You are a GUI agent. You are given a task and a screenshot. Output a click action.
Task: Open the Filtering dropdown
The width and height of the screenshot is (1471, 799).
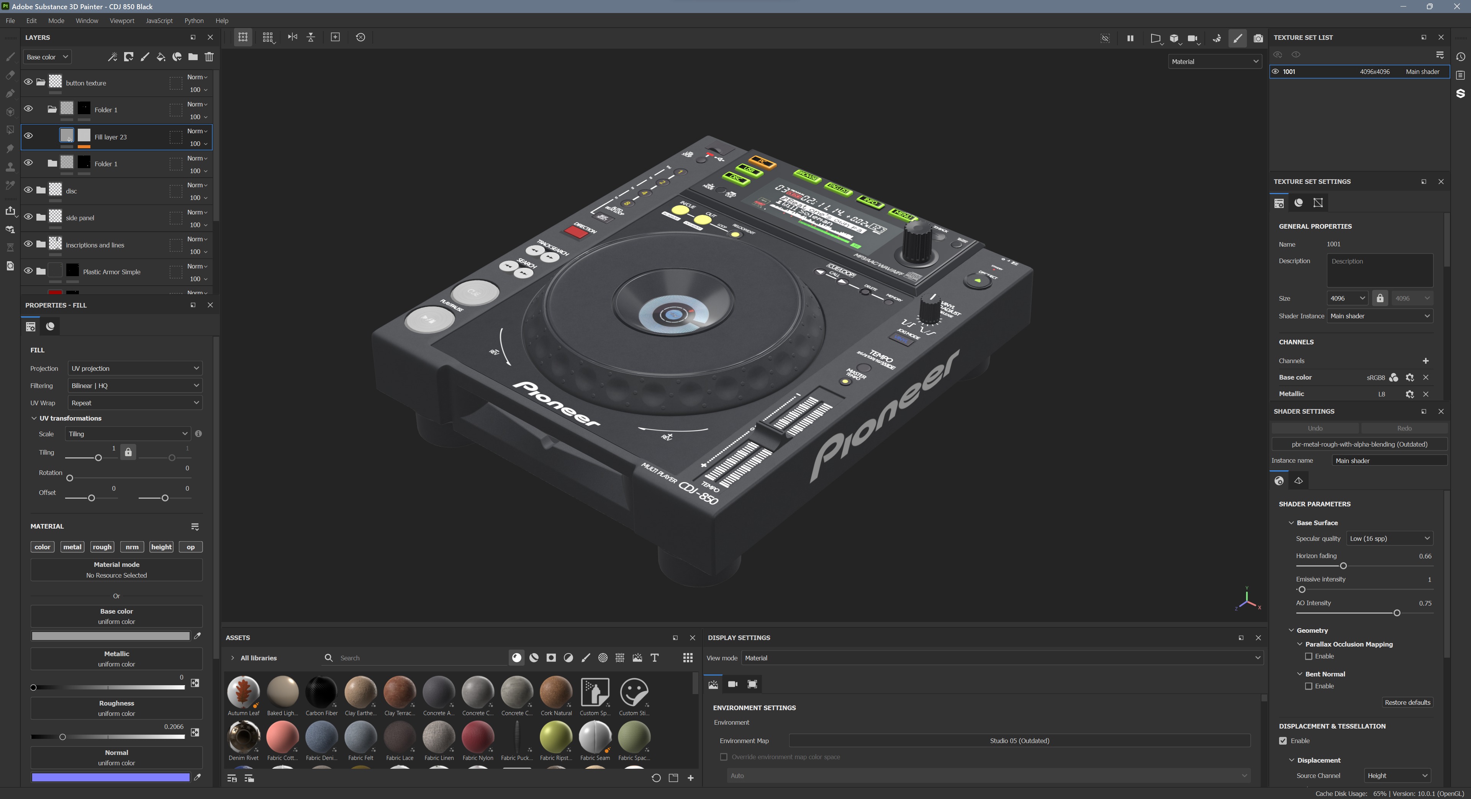pyautogui.click(x=135, y=385)
